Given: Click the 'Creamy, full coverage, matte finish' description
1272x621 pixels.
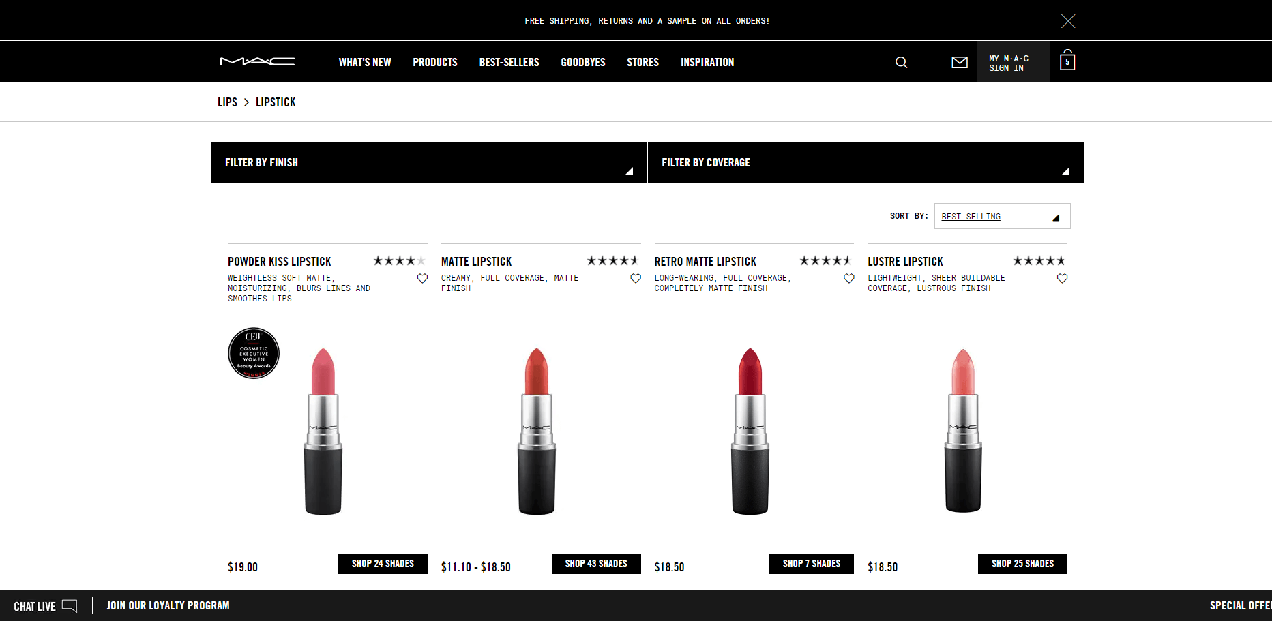Looking at the screenshot, I should (509, 283).
